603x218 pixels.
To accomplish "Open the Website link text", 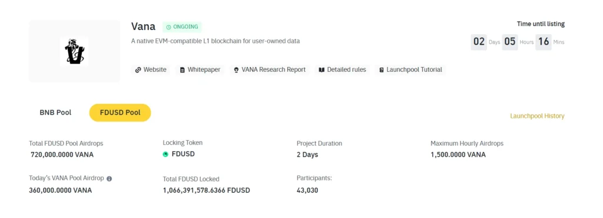I will click(155, 70).
